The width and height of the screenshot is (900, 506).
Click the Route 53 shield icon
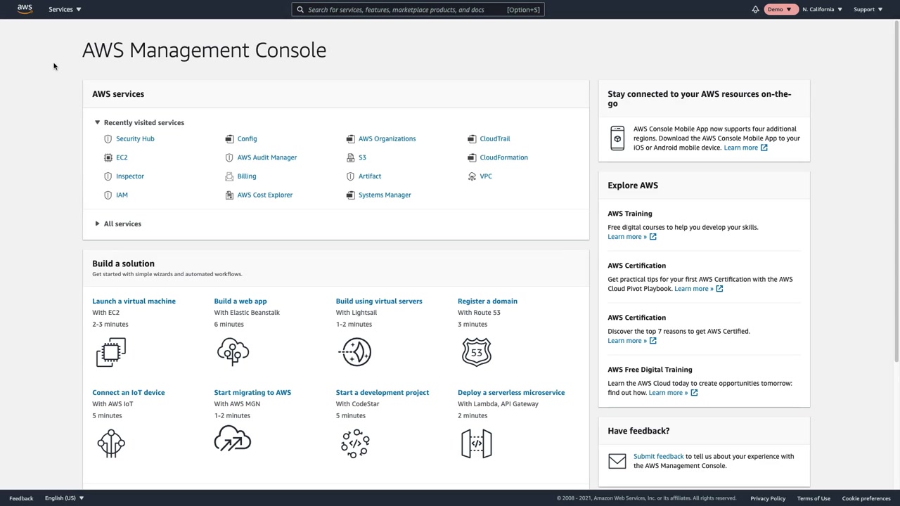point(477,352)
